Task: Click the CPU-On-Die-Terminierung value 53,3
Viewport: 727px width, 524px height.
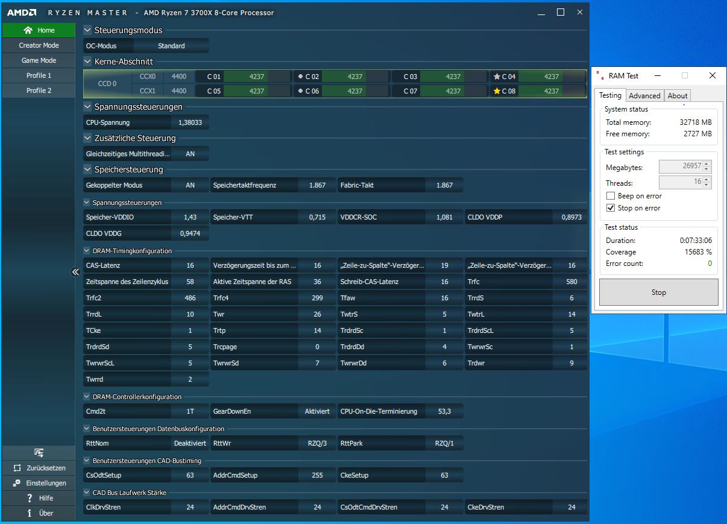Action: coord(444,411)
